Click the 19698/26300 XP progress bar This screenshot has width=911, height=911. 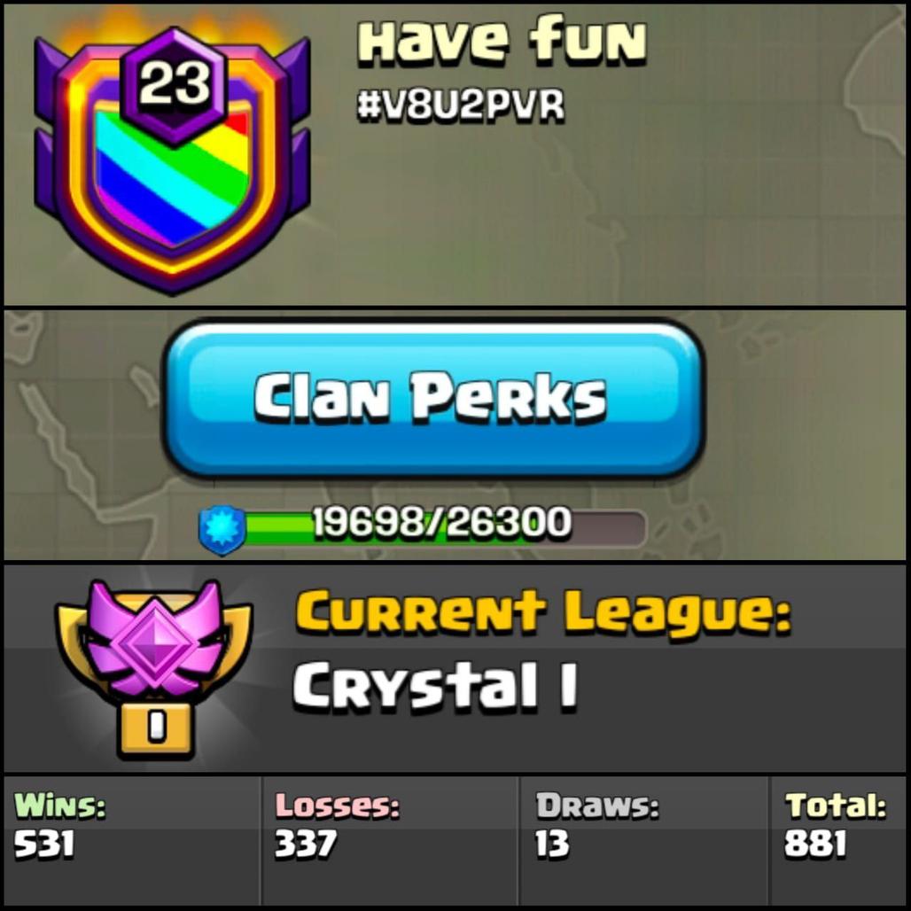coord(444,527)
